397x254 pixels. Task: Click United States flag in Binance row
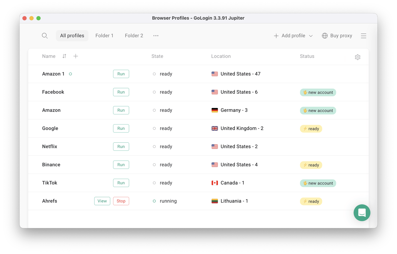point(215,165)
